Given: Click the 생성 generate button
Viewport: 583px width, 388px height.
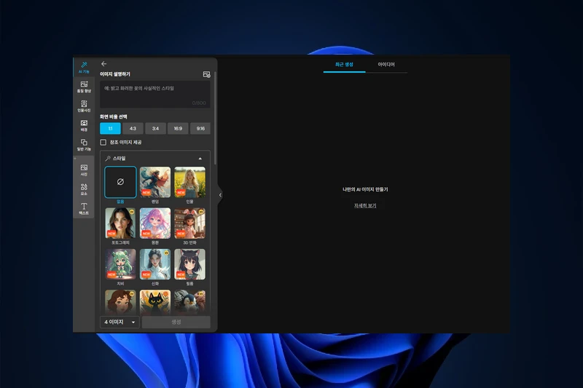Looking at the screenshot, I should (176, 322).
